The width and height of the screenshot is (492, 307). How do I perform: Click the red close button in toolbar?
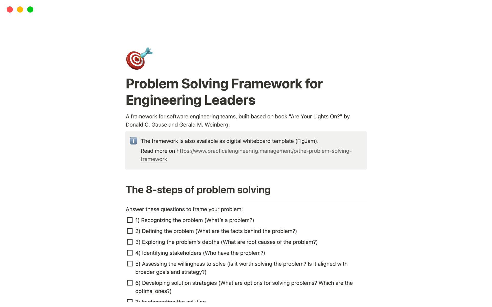[x=9, y=9]
